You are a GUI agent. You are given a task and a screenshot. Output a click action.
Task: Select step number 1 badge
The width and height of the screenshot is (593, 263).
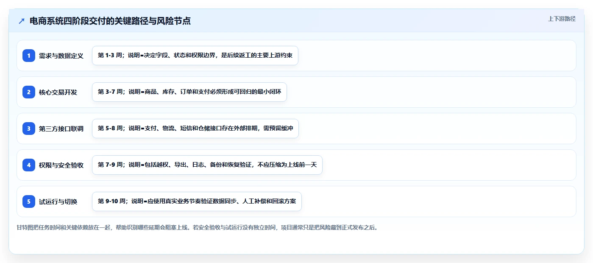pos(29,56)
